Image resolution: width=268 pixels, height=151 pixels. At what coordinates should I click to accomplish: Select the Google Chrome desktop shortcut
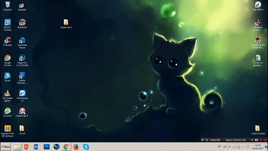pos(8,60)
